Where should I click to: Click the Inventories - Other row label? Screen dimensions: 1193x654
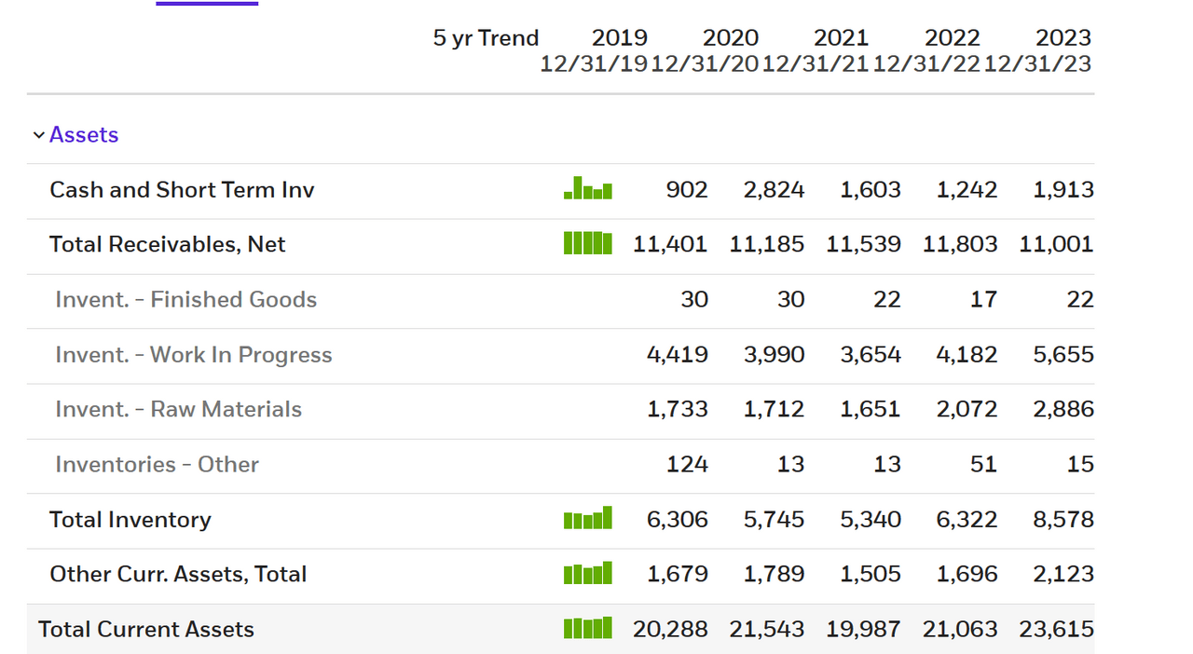click(x=158, y=464)
